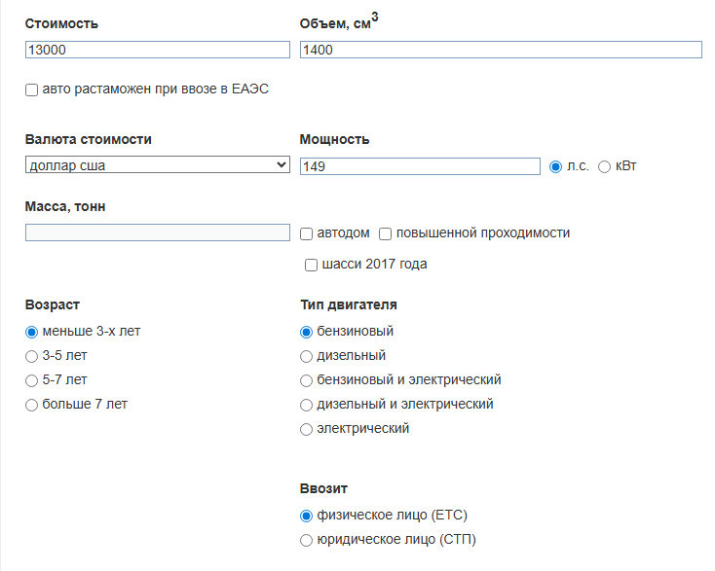
Task: Toggle the шасси 2017 года checkbox
Action: click(311, 265)
